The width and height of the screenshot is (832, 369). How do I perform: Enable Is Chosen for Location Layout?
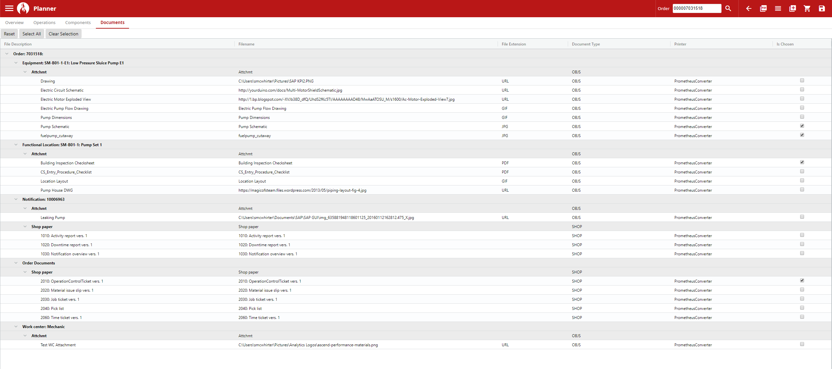click(802, 180)
